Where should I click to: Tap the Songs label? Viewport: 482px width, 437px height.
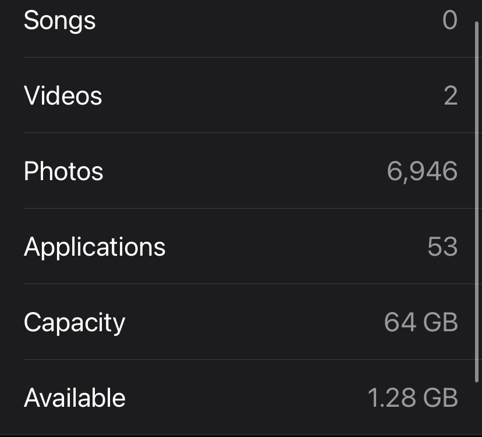click(59, 20)
